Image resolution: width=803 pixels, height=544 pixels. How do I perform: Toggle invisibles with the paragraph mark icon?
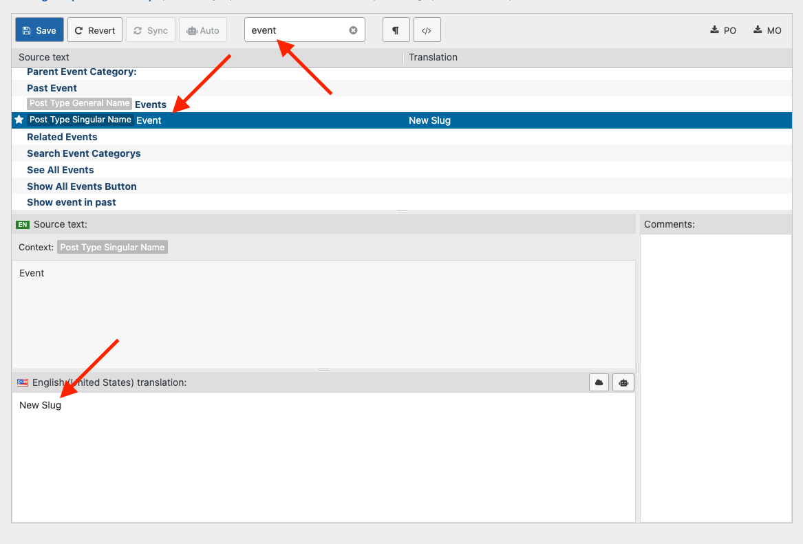(396, 30)
